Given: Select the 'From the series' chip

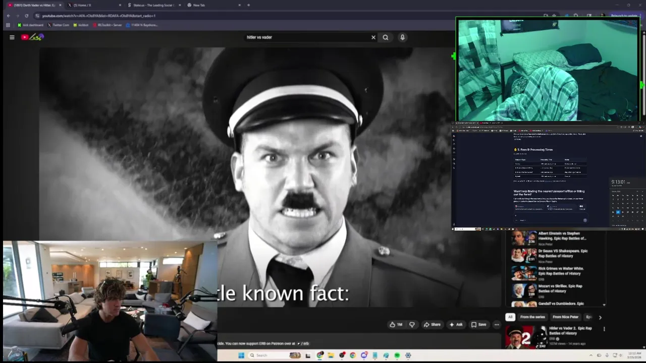Looking at the screenshot, I should pyautogui.click(x=532, y=317).
